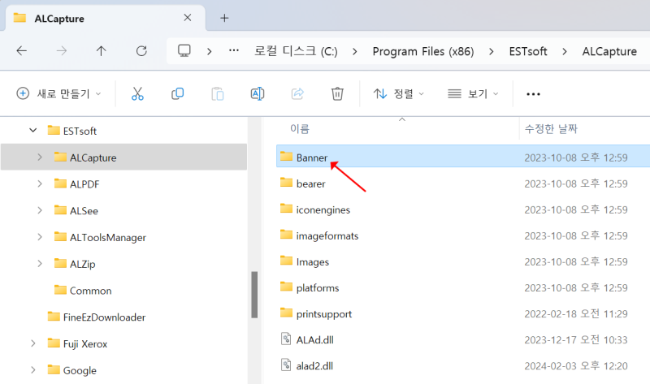This screenshot has width=650, height=384.
Task: Click the Rename icon in toolbar
Action: (258, 93)
